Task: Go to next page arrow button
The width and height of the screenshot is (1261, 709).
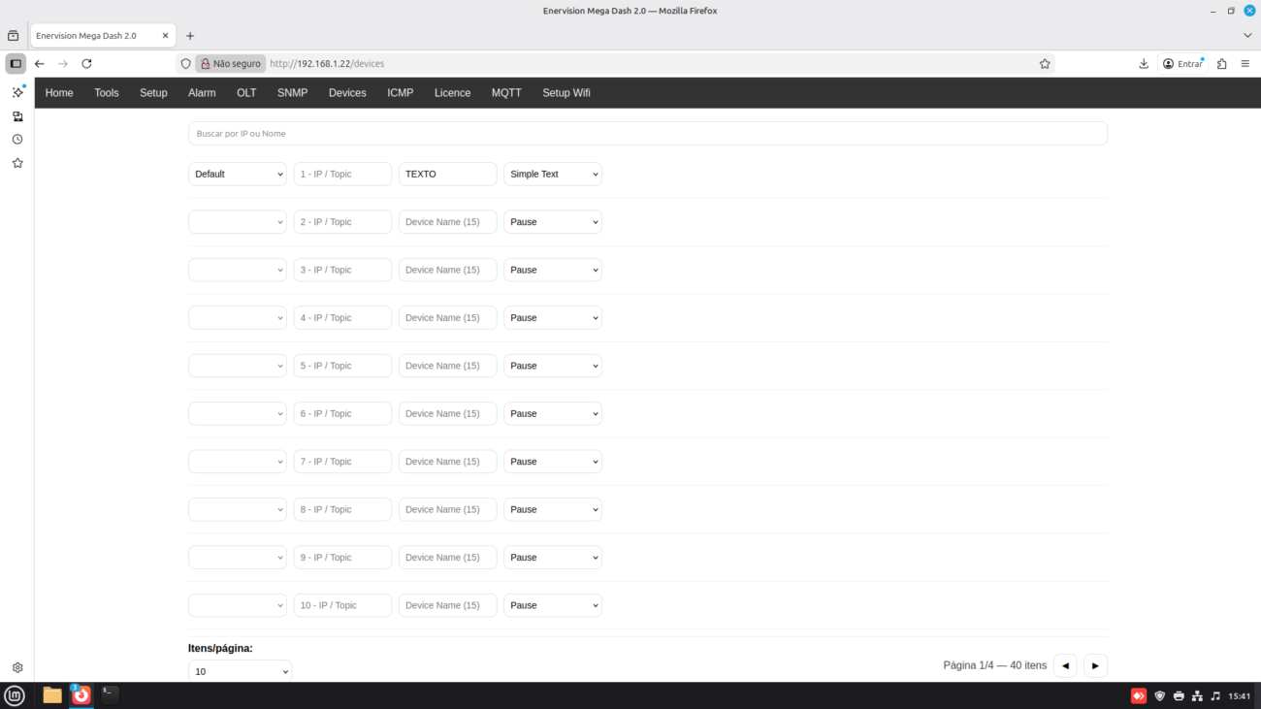Action: click(1095, 665)
